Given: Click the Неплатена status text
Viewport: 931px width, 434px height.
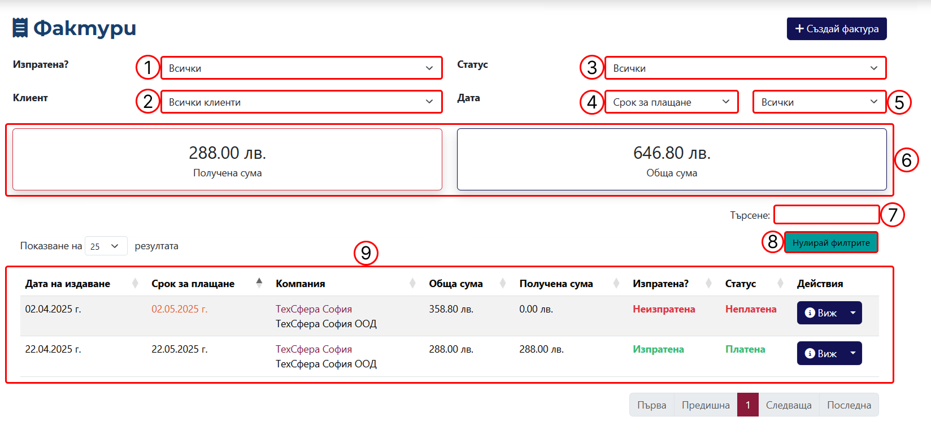Looking at the screenshot, I should click(751, 309).
